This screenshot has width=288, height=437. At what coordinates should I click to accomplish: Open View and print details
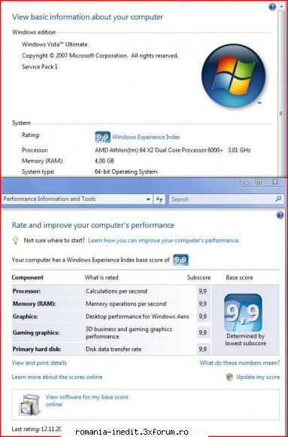pyautogui.click(x=39, y=363)
